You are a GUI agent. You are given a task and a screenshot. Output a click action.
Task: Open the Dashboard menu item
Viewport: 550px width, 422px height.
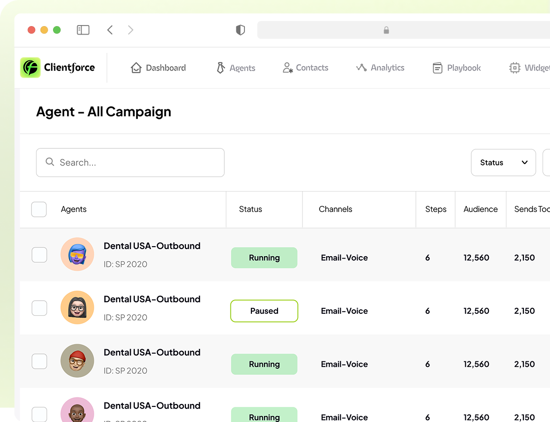[158, 68]
